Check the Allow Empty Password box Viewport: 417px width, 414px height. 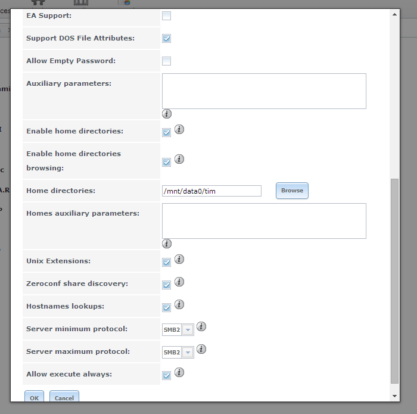click(x=166, y=61)
